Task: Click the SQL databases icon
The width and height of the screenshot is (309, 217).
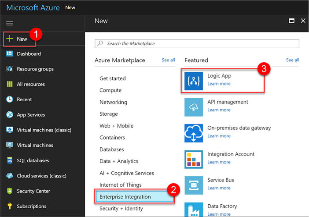Action: pyautogui.click(x=9, y=160)
